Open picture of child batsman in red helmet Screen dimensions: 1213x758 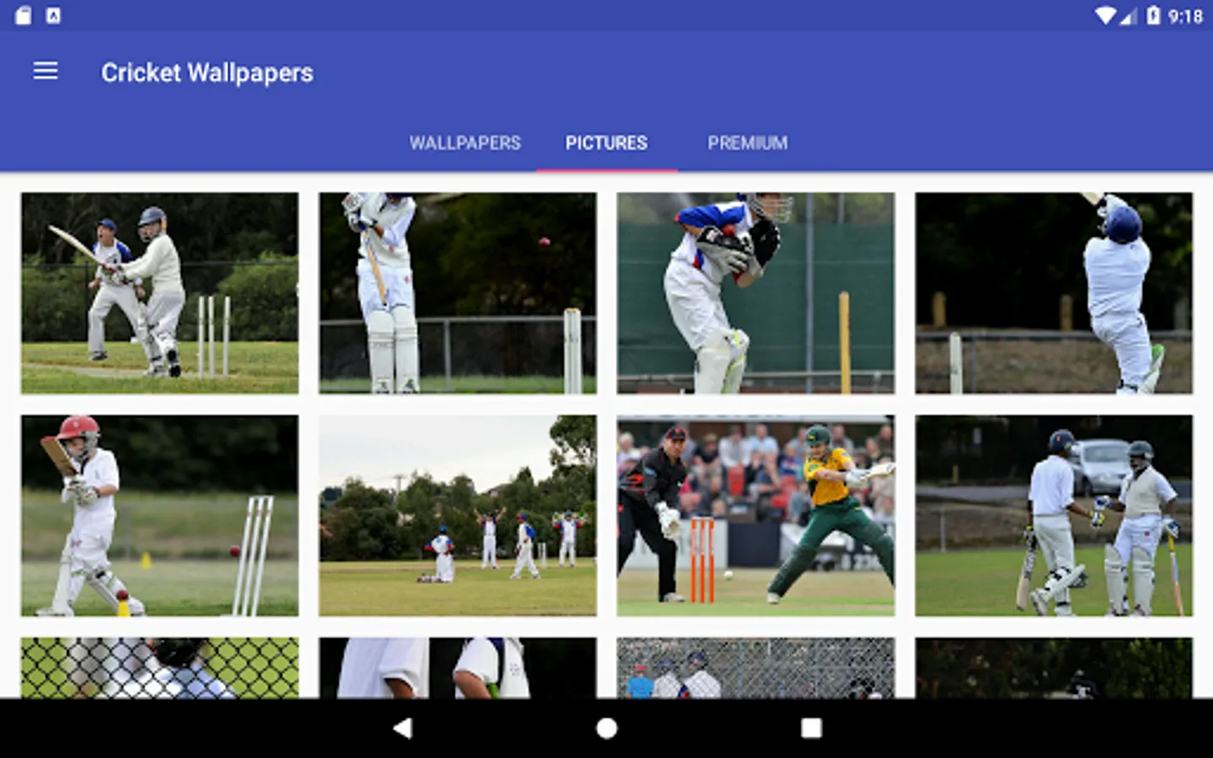159,515
